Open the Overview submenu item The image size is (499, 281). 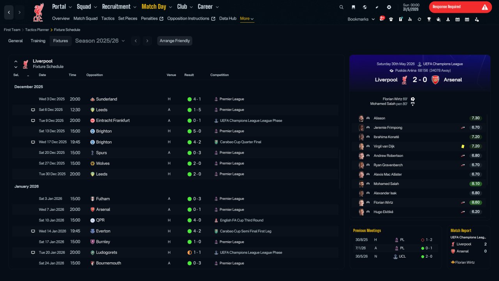(61, 19)
